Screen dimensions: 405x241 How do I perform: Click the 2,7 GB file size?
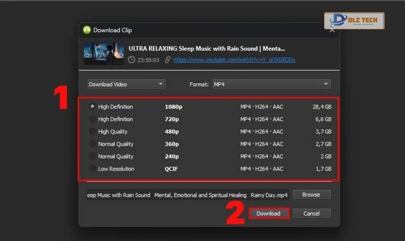324,144
